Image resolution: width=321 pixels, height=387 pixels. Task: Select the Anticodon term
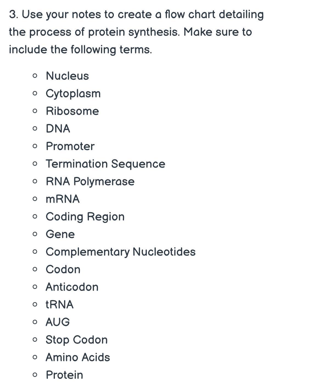click(x=72, y=287)
